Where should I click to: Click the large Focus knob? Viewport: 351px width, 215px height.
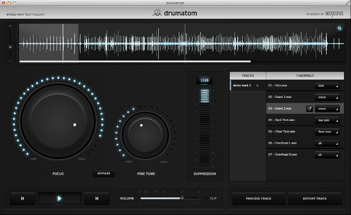tap(58, 121)
